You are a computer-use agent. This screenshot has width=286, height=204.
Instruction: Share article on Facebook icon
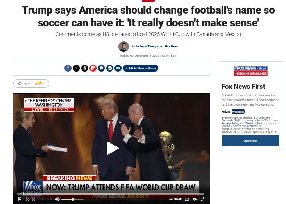(68, 68)
